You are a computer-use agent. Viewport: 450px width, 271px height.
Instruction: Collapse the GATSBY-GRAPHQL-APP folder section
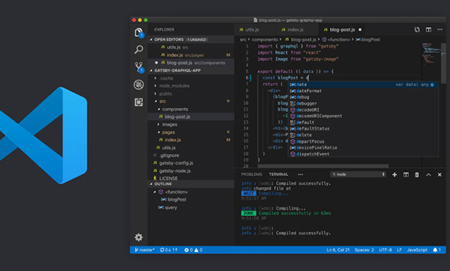pyautogui.click(x=191, y=71)
